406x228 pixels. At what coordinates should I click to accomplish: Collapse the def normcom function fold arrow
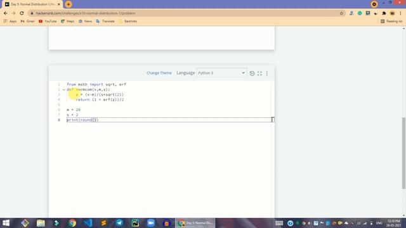coord(63,90)
